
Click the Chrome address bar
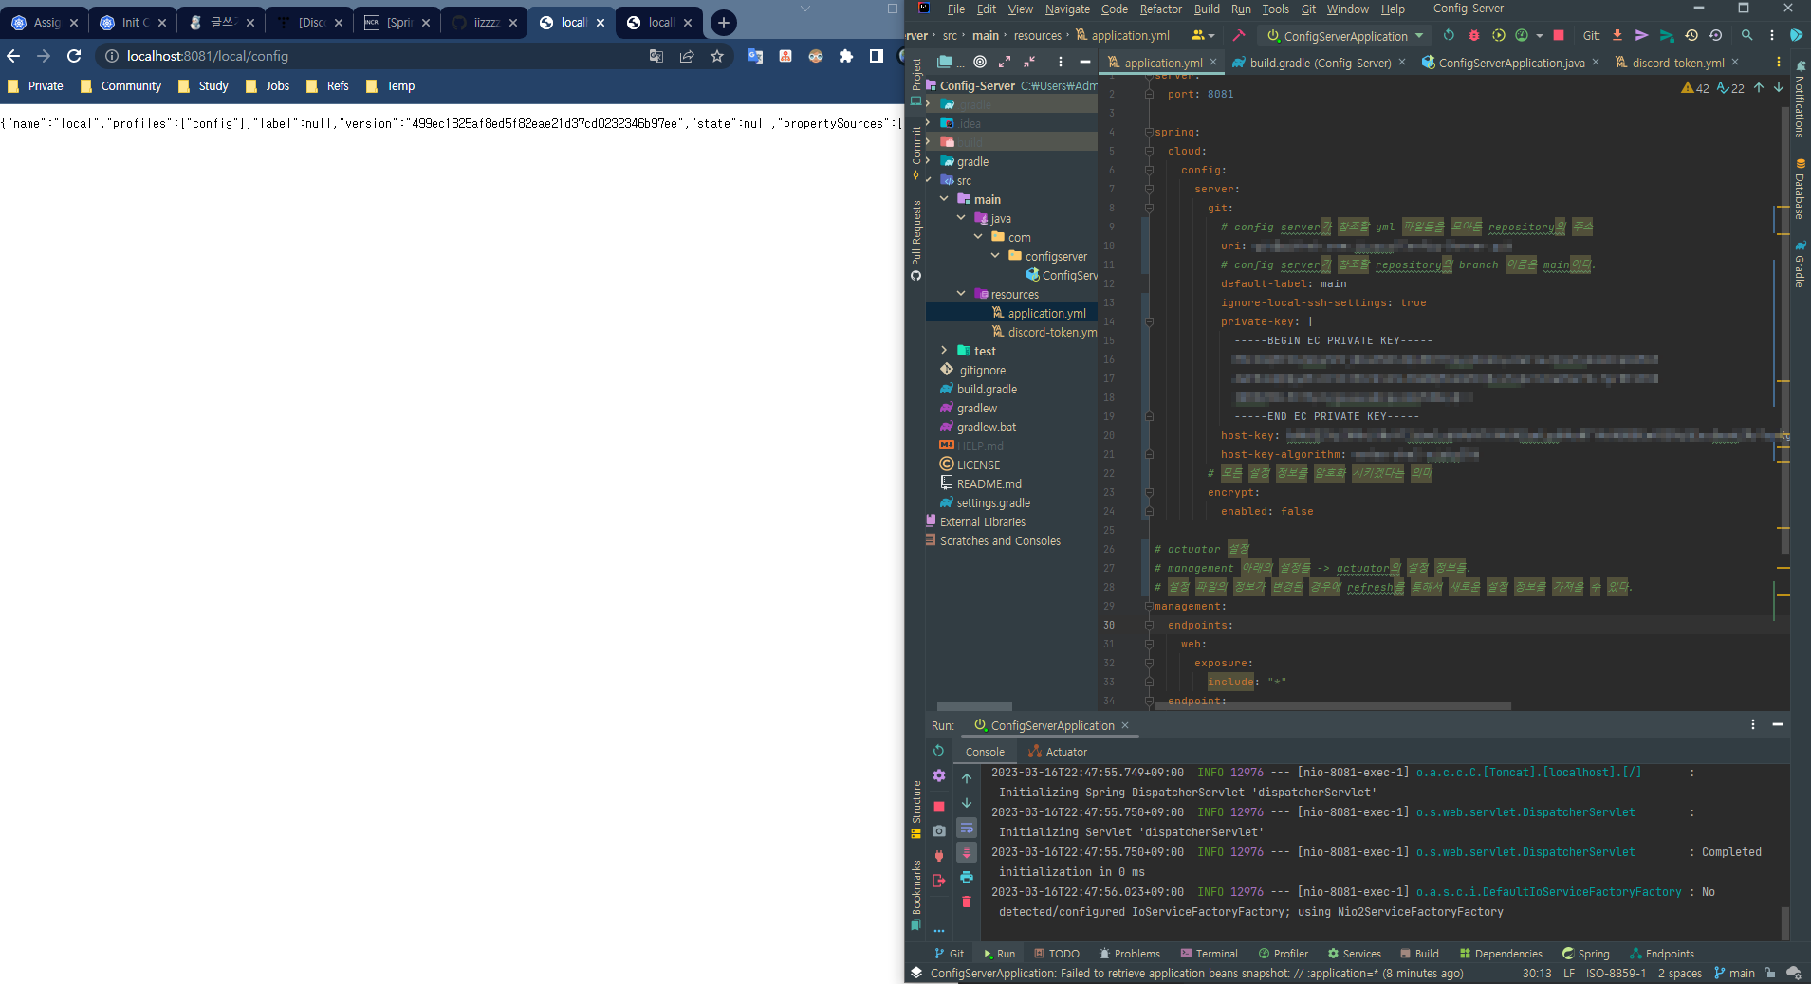point(379,56)
